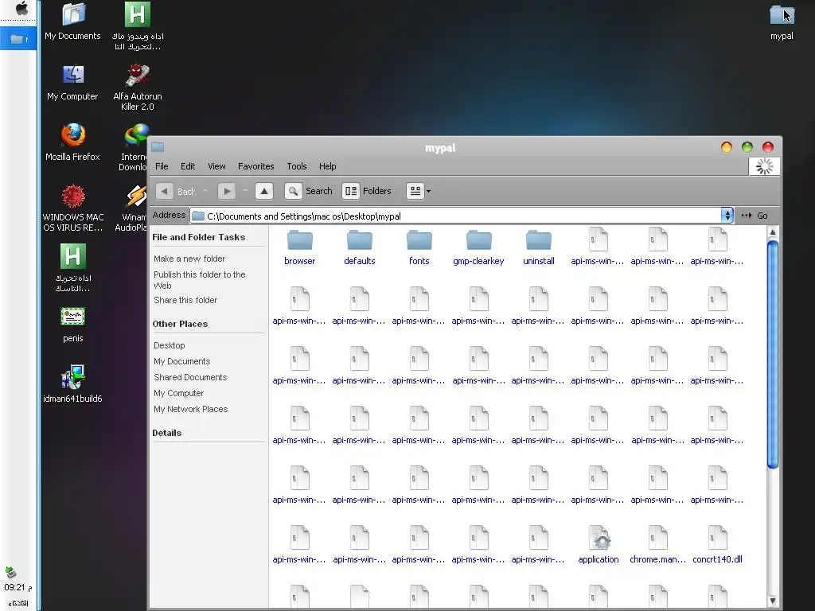Go to My Computer in Other Places
815x611 pixels.
coord(178,393)
